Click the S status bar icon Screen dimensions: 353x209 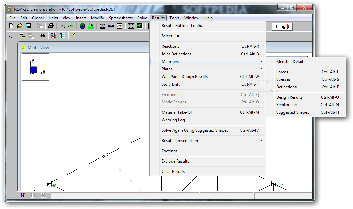tap(23, 195)
